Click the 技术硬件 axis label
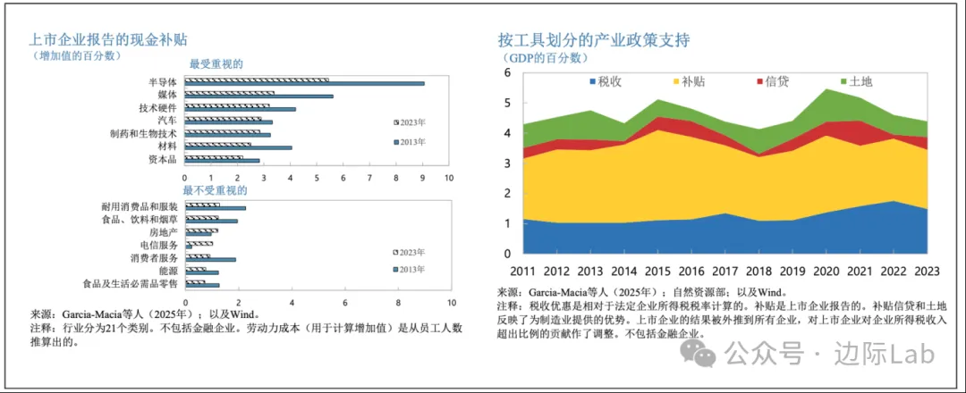966x393 pixels. pos(158,108)
